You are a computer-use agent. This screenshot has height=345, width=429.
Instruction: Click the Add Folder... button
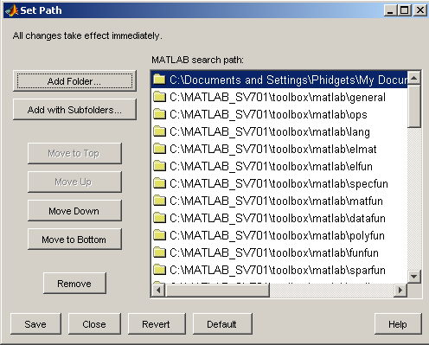pos(74,81)
